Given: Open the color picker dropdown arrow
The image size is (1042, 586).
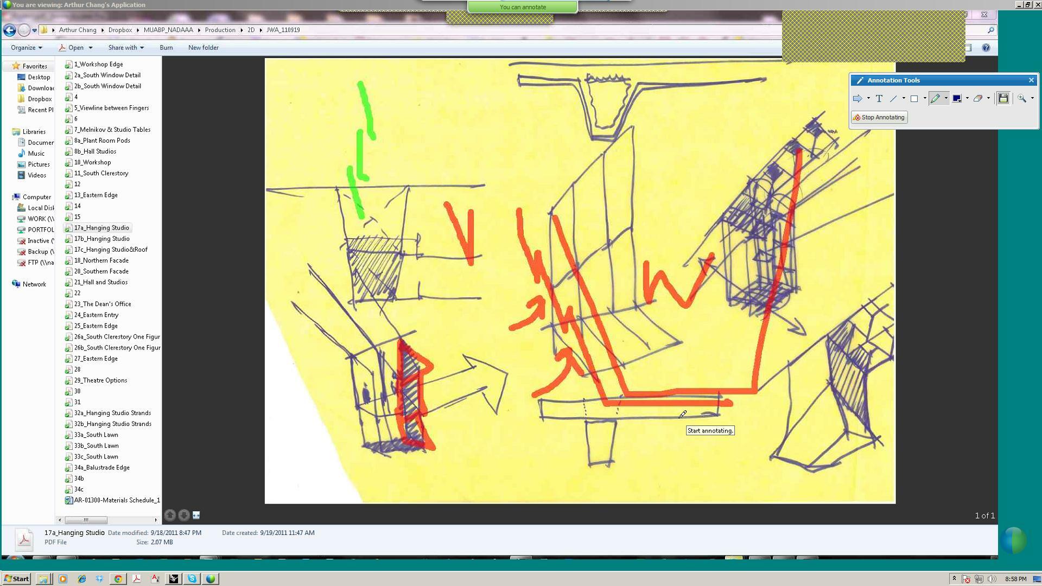Looking at the screenshot, I should pos(967,98).
